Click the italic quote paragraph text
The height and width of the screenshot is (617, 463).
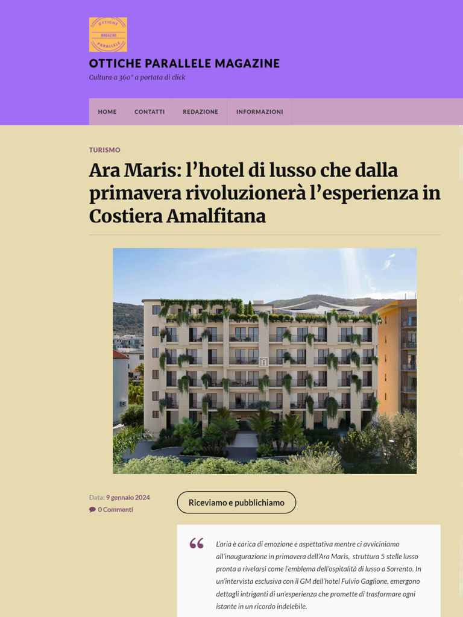coord(318,575)
